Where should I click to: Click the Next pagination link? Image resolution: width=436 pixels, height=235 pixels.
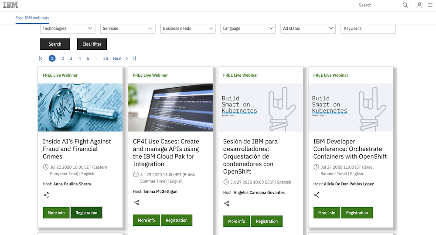click(x=117, y=58)
